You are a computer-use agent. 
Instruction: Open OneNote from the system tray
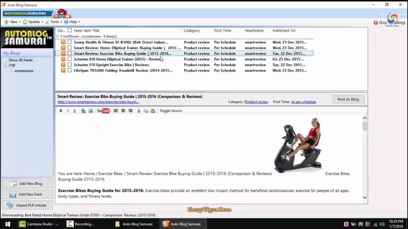click(x=346, y=224)
